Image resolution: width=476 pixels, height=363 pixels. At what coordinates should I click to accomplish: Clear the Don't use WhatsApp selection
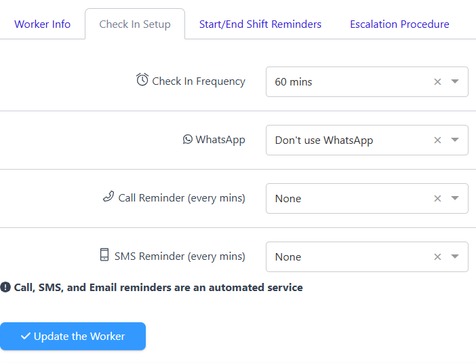[x=437, y=140]
